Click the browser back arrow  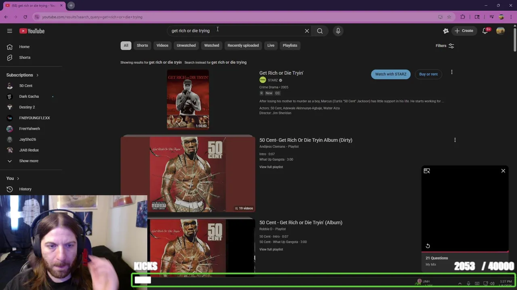click(6, 17)
